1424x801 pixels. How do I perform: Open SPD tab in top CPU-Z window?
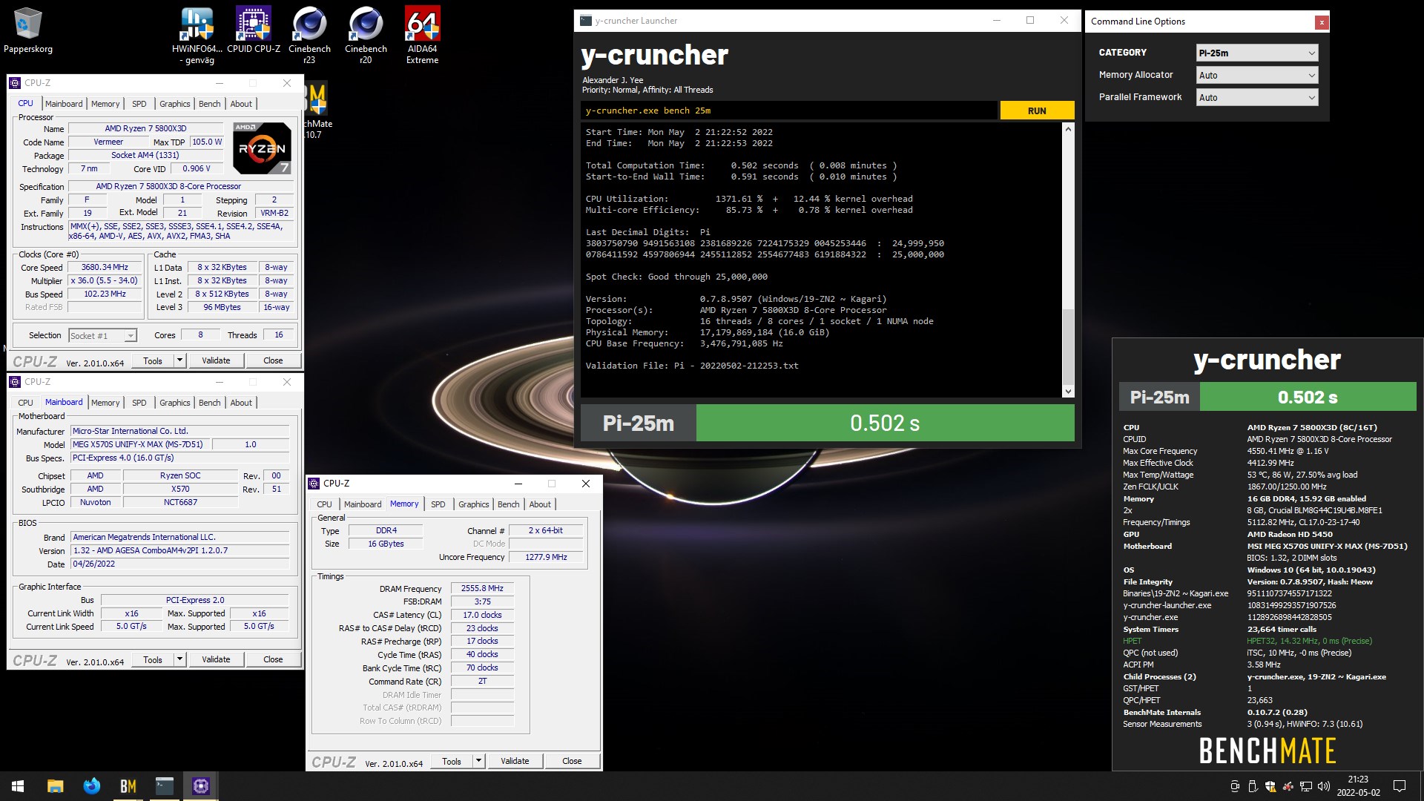point(139,104)
